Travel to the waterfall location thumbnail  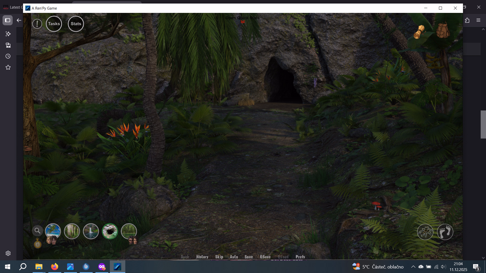(91, 231)
